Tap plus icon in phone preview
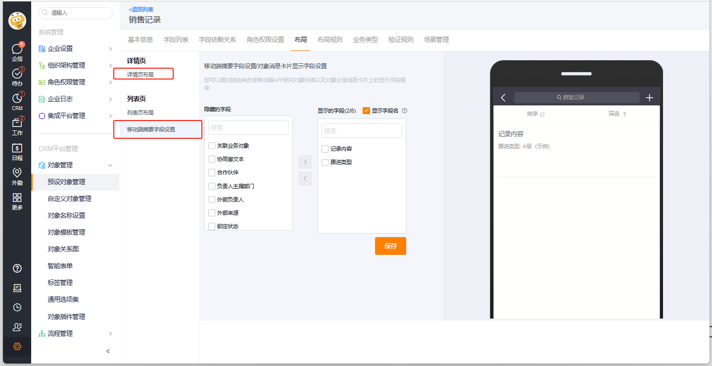Image resolution: width=712 pixels, height=366 pixels. click(650, 98)
